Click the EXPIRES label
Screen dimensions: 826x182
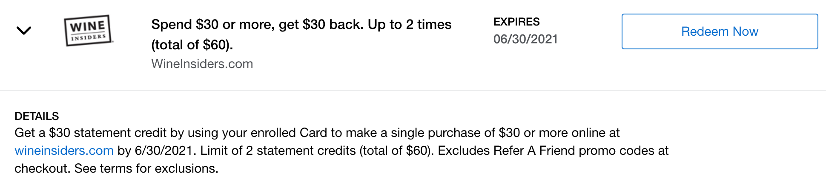pyautogui.click(x=516, y=22)
